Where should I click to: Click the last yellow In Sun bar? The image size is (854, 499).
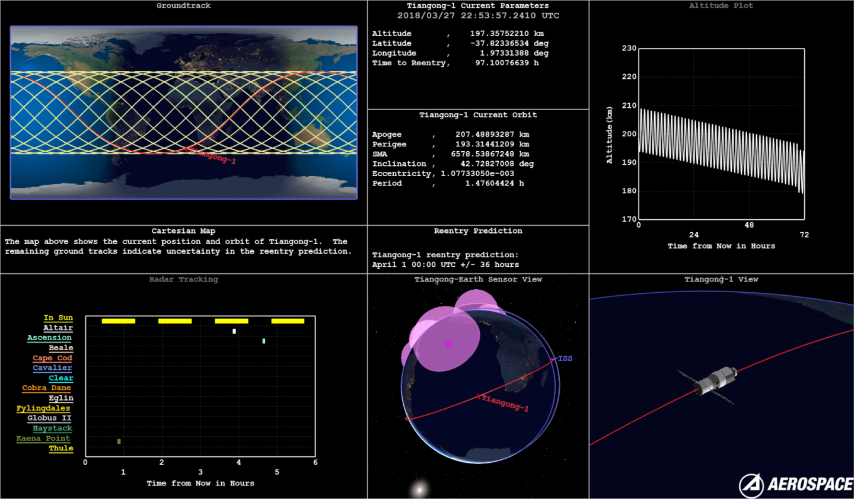[x=288, y=321]
